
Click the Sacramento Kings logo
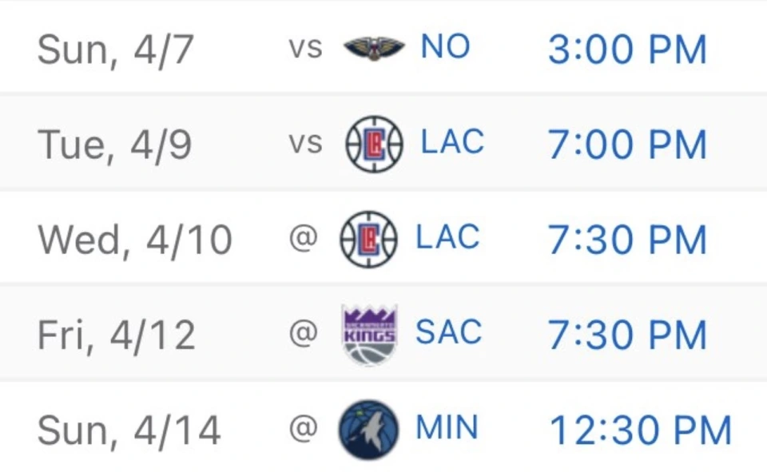pos(369,335)
